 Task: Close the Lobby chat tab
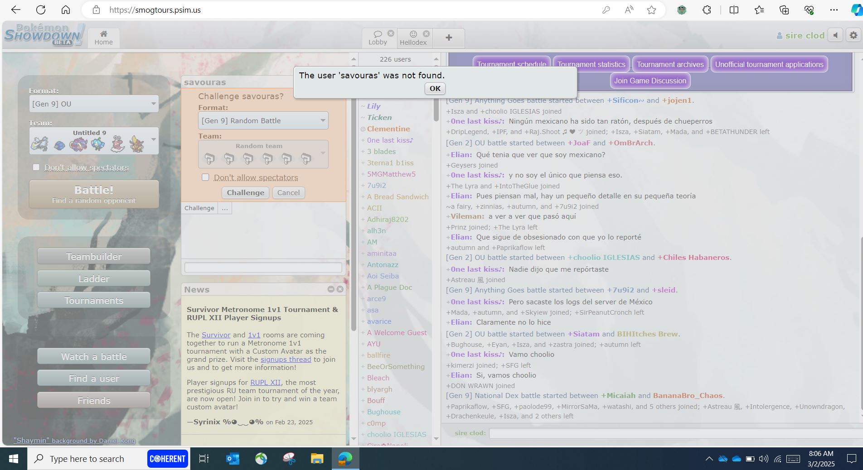(391, 34)
